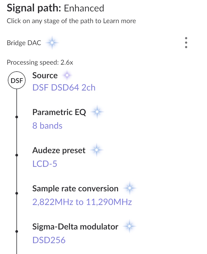
Task: Click the star icon beside Audeze preset
Action: coord(97,150)
